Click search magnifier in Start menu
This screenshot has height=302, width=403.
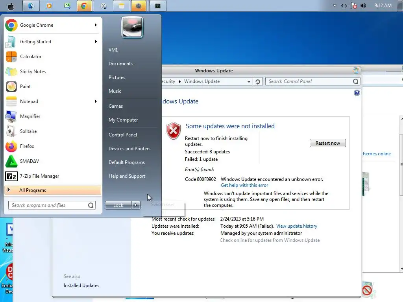point(91,205)
